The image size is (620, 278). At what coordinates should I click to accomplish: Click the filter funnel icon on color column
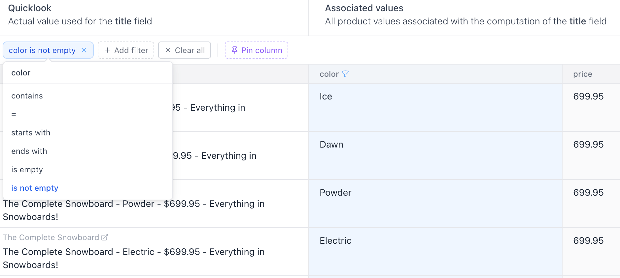point(345,74)
